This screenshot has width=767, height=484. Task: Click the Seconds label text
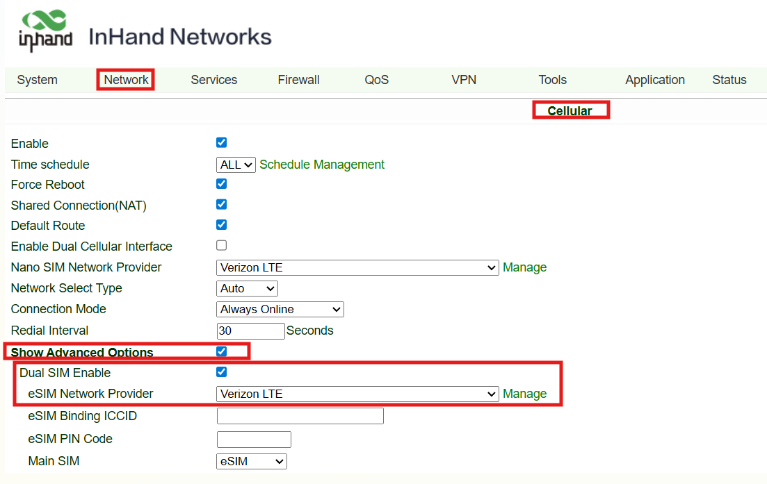tap(310, 331)
